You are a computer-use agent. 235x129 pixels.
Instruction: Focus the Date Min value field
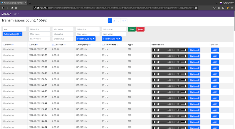39,29
